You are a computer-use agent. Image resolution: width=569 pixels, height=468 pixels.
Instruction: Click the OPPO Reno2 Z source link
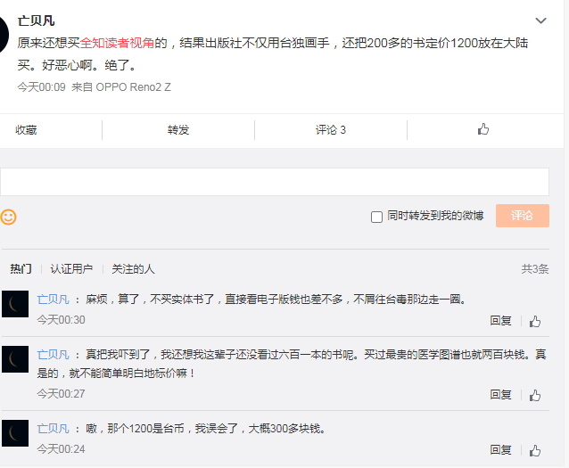(133, 87)
